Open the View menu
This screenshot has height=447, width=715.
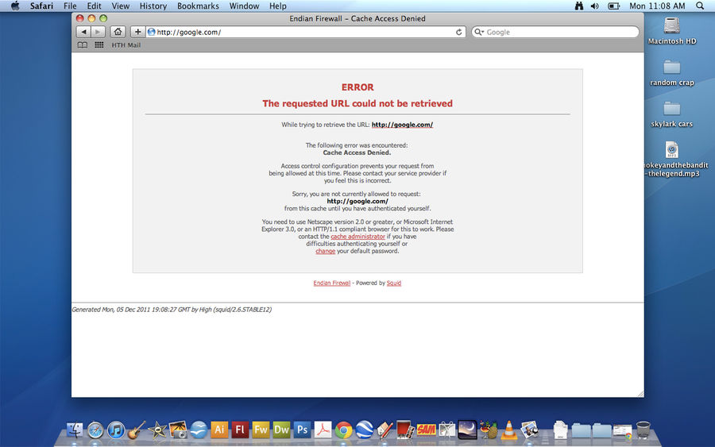point(121,6)
